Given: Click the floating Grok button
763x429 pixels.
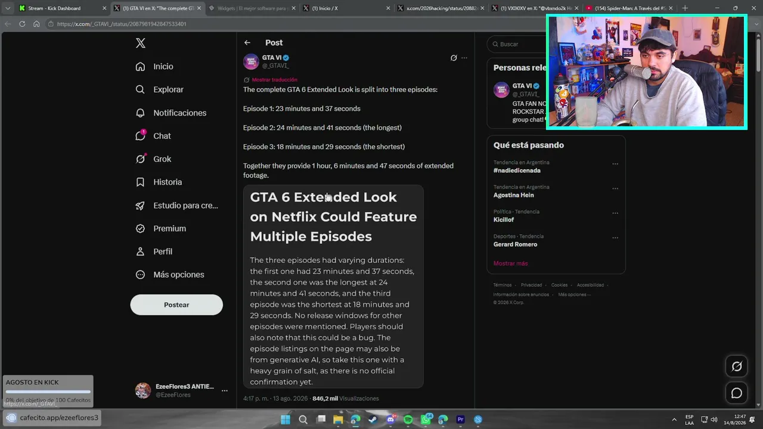Looking at the screenshot, I should tap(737, 366).
